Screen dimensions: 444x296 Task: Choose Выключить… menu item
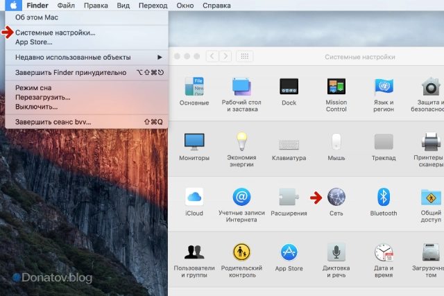tap(87, 107)
